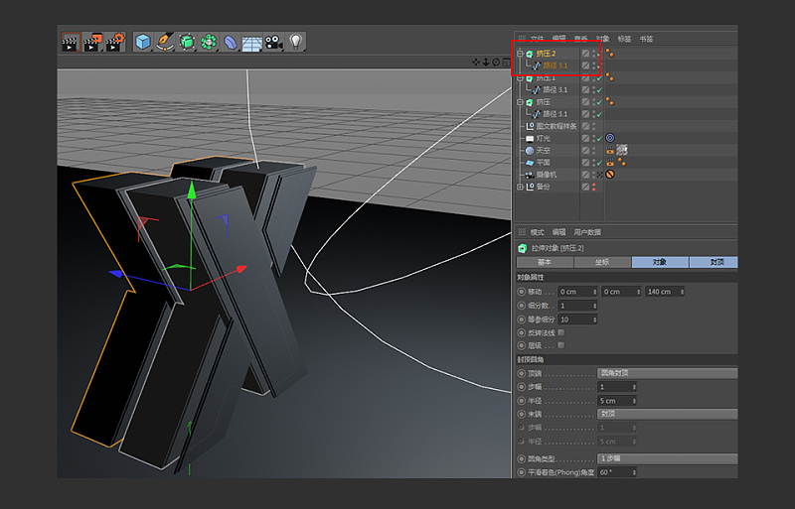Open Edit Render Settings clapperboard with gear

114,42
